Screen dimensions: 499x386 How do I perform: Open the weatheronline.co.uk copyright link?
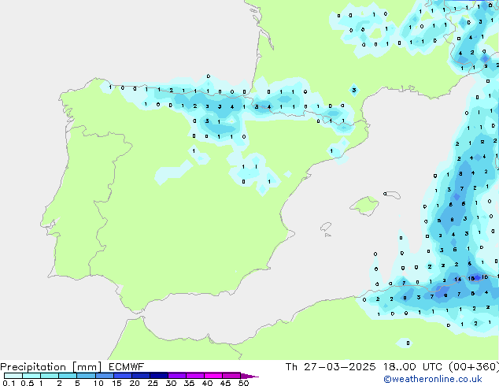click(x=433, y=379)
